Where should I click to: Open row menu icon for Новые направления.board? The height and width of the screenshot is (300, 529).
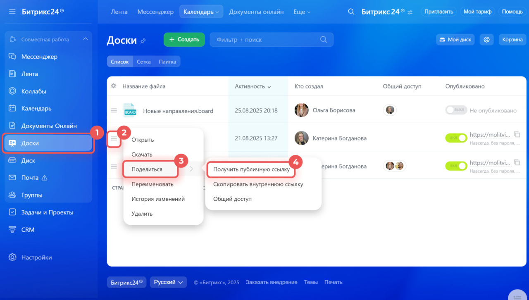(114, 110)
